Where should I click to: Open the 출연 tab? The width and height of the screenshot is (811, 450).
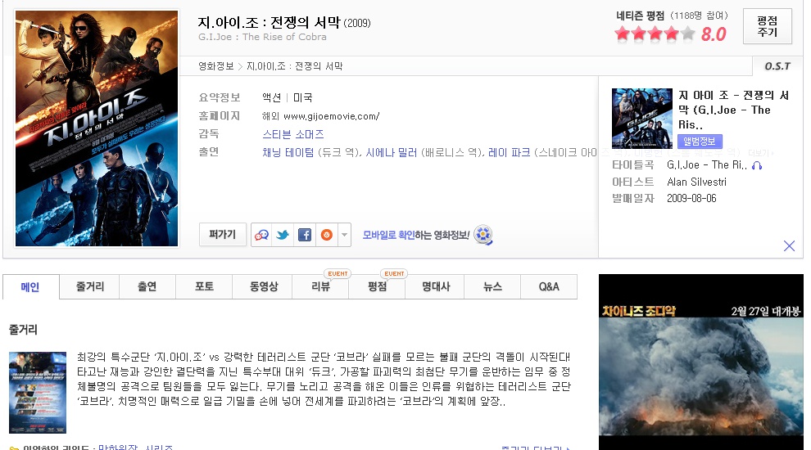(x=147, y=286)
